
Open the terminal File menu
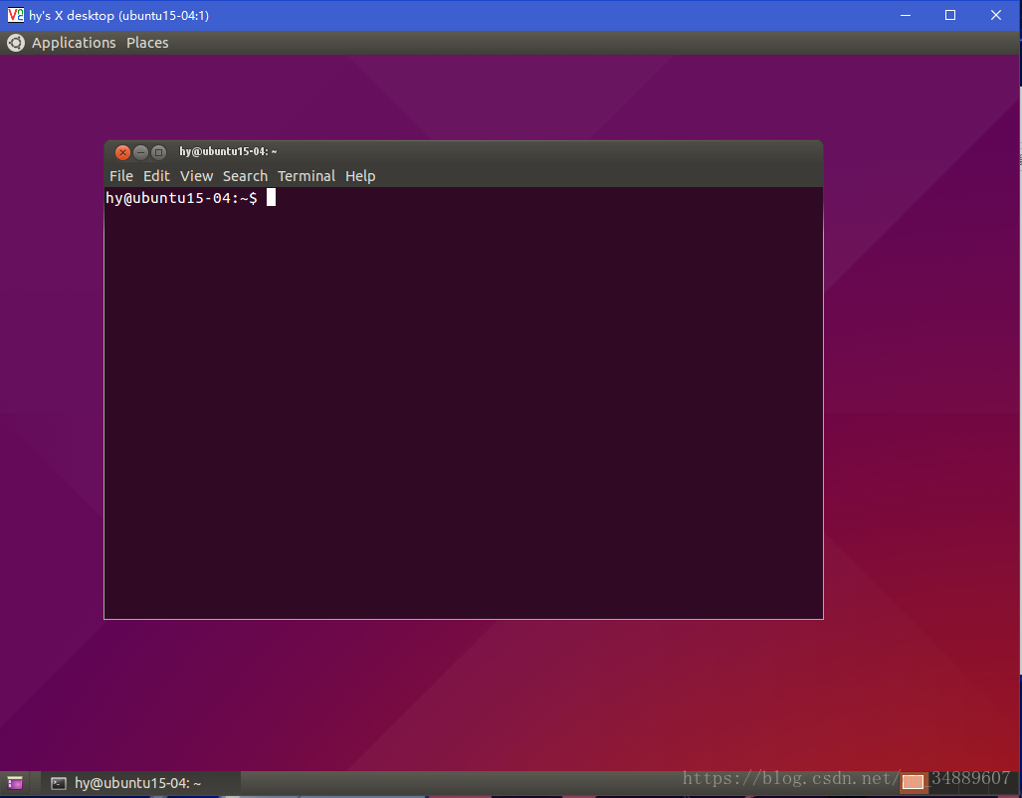pyautogui.click(x=121, y=176)
